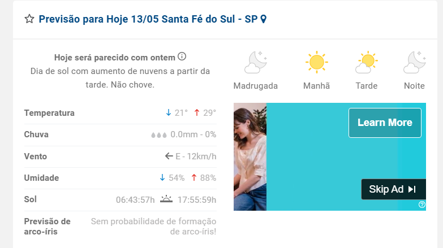Click the ad woman thumbnail
This screenshot has width=443, height=248.
(250, 156)
